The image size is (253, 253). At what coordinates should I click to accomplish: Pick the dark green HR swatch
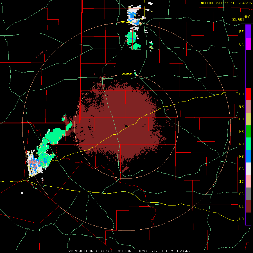coord(248,132)
